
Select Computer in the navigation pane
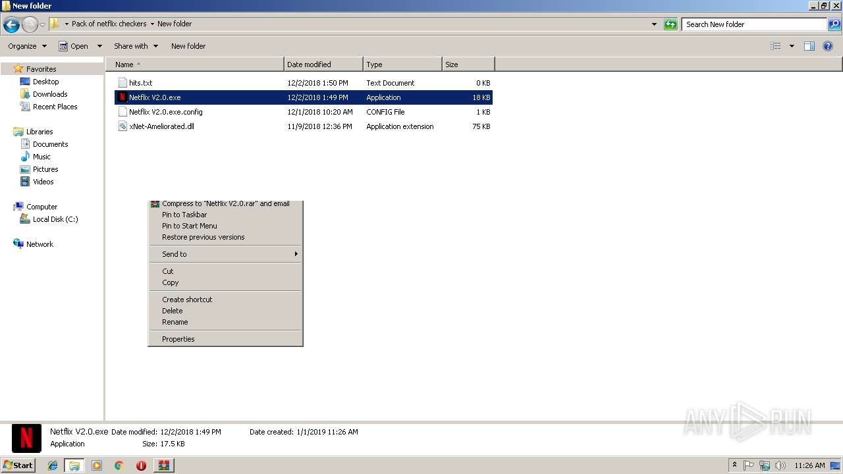[41, 207]
